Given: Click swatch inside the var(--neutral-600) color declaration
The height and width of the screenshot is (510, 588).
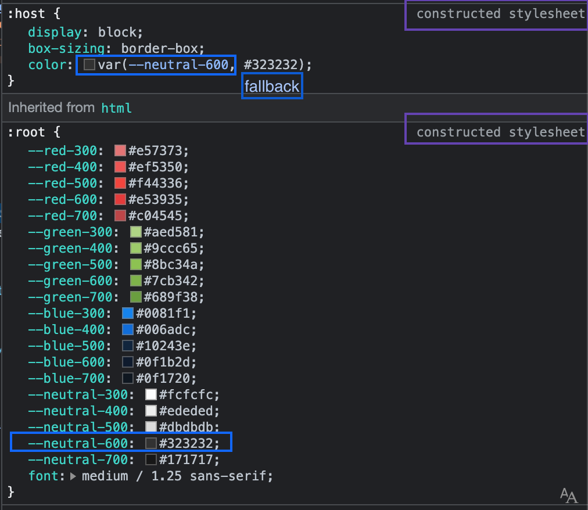Looking at the screenshot, I should point(89,64).
